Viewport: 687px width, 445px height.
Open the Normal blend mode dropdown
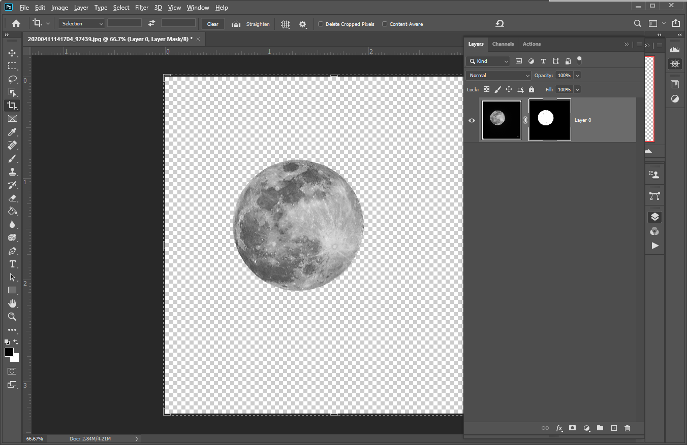[x=498, y=75]
